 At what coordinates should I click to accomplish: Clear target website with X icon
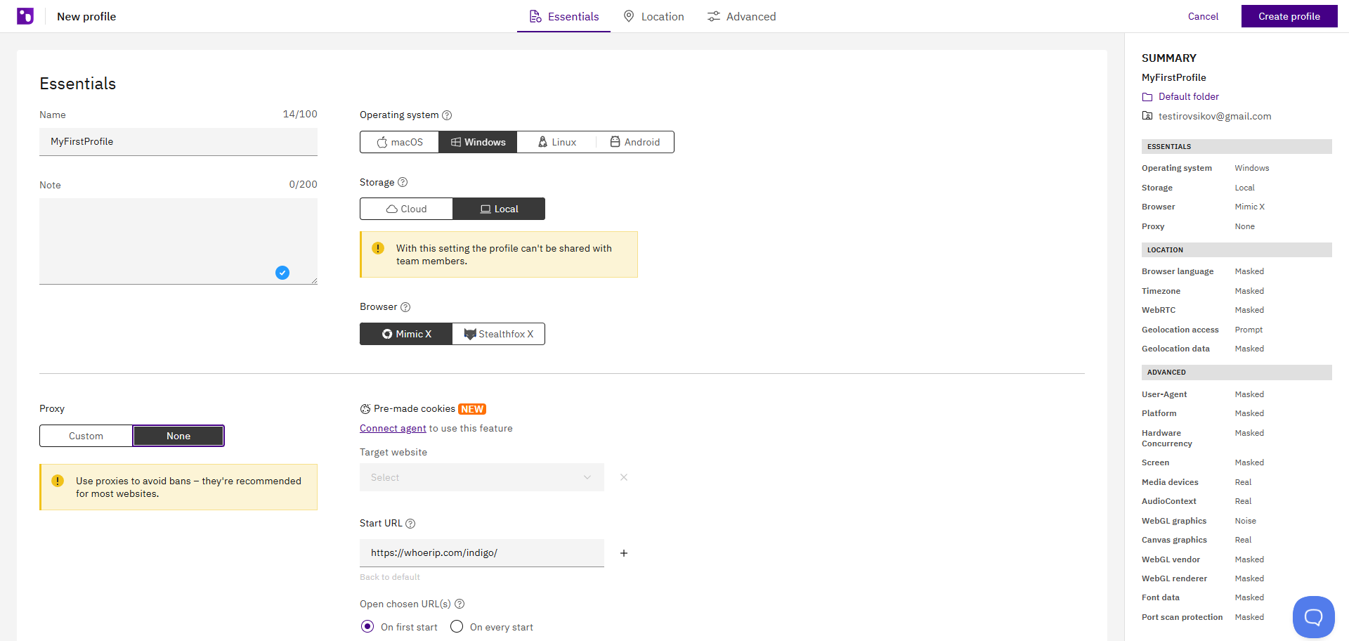click(624, 477)
